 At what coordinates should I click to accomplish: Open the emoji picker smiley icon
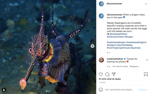[101, 90]
